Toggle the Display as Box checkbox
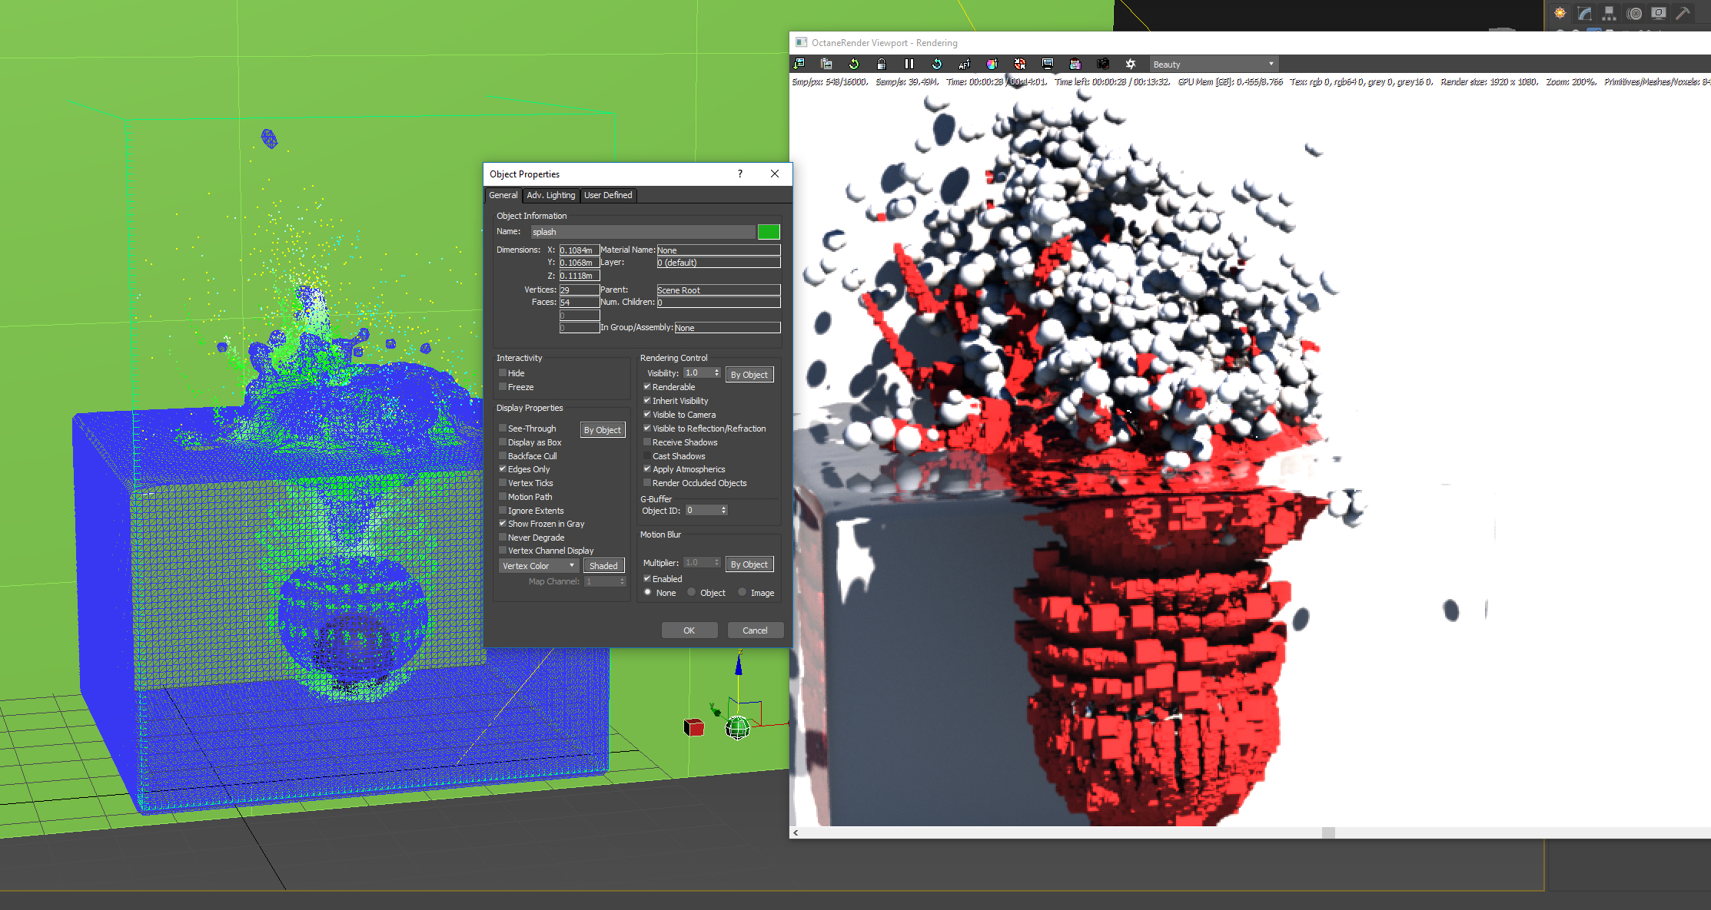This screenshot has width=1711, height=910. pos(503,442)
